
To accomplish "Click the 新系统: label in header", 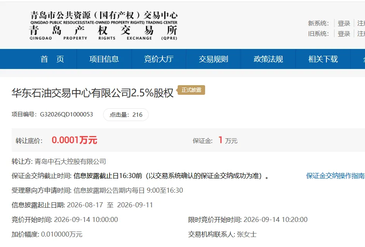I will click(x=318, y=23).
